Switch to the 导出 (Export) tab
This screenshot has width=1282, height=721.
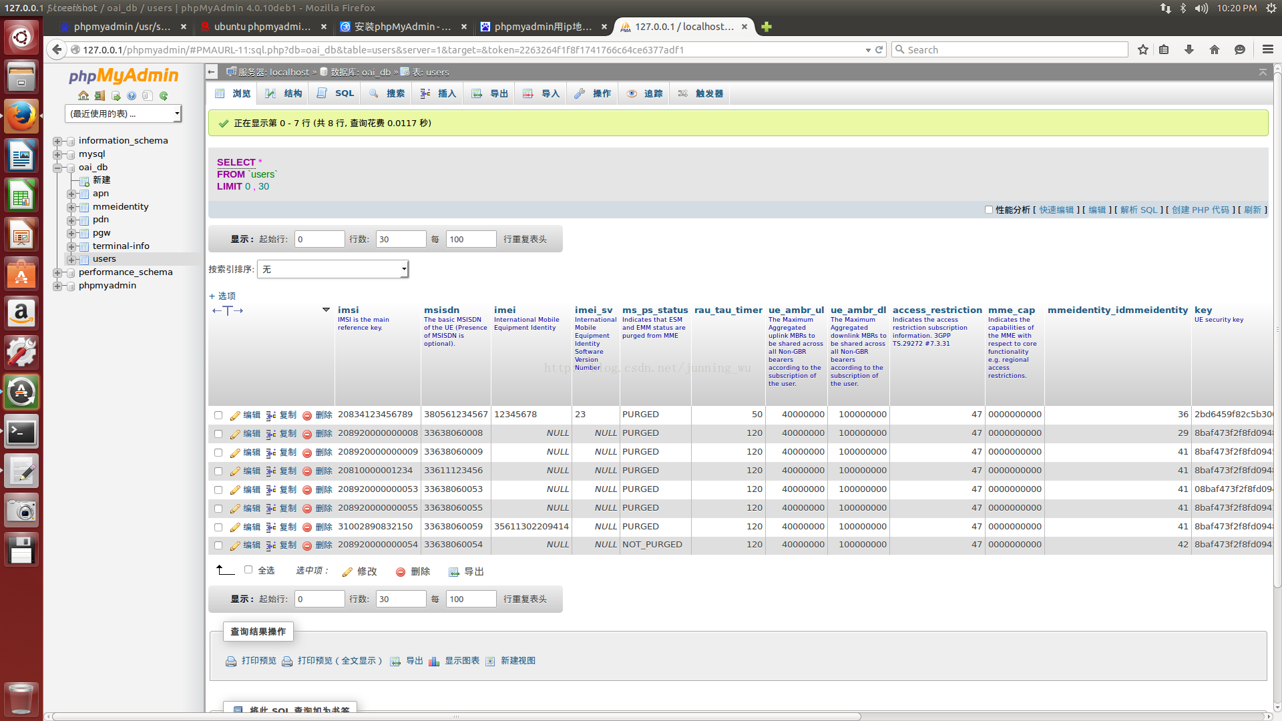[491, 93]
